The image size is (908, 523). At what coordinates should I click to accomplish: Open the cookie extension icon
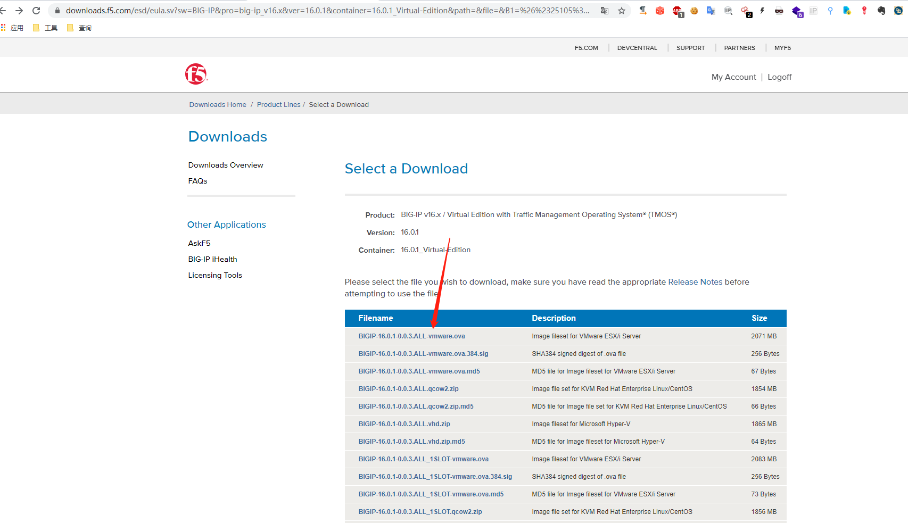[x=694, y=11]
